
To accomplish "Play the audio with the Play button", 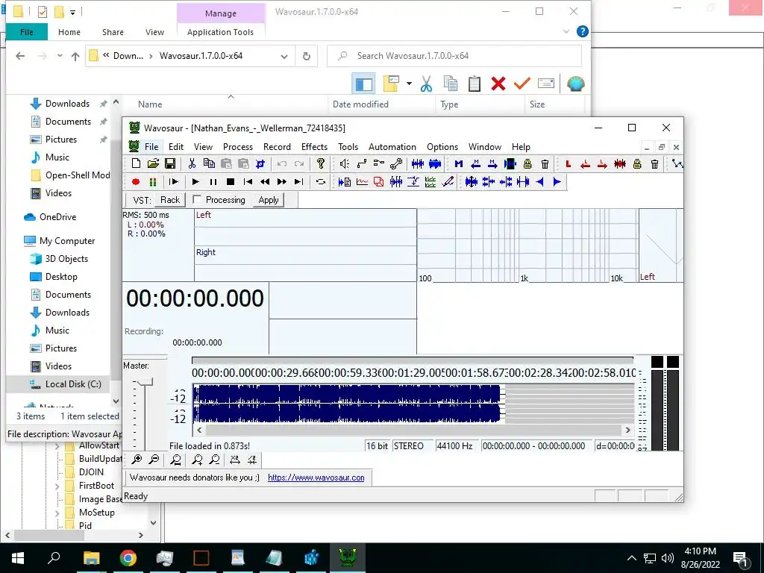I will coord(195,182).
